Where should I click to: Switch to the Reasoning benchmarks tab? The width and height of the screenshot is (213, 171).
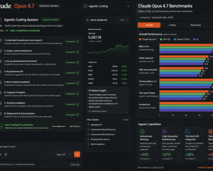click(195, 25)
